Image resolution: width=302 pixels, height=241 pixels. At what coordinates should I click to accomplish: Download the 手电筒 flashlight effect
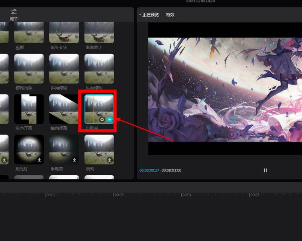tap(75, 160)
